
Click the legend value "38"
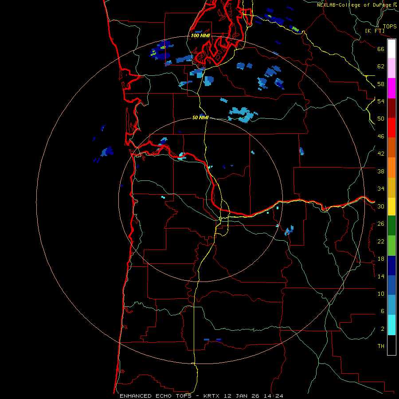[x=381, y=171]
